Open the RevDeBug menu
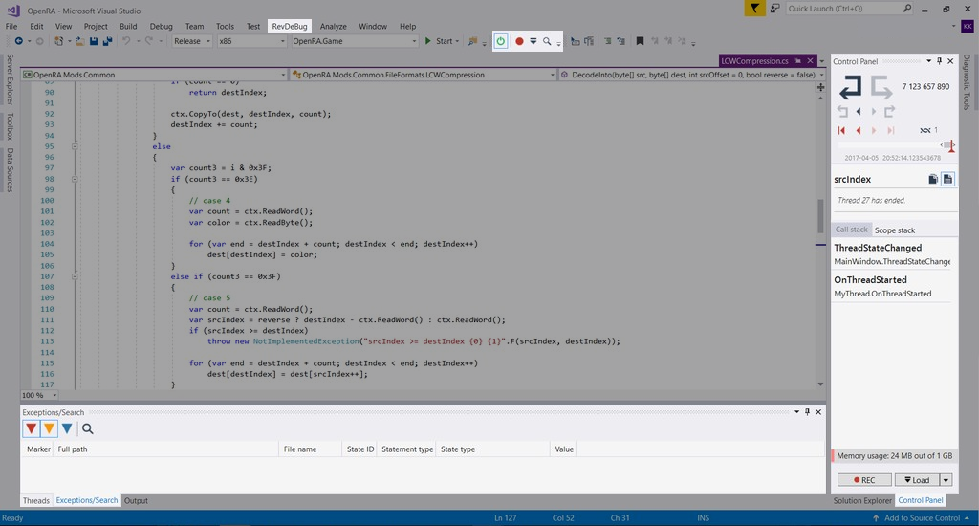 289,26
